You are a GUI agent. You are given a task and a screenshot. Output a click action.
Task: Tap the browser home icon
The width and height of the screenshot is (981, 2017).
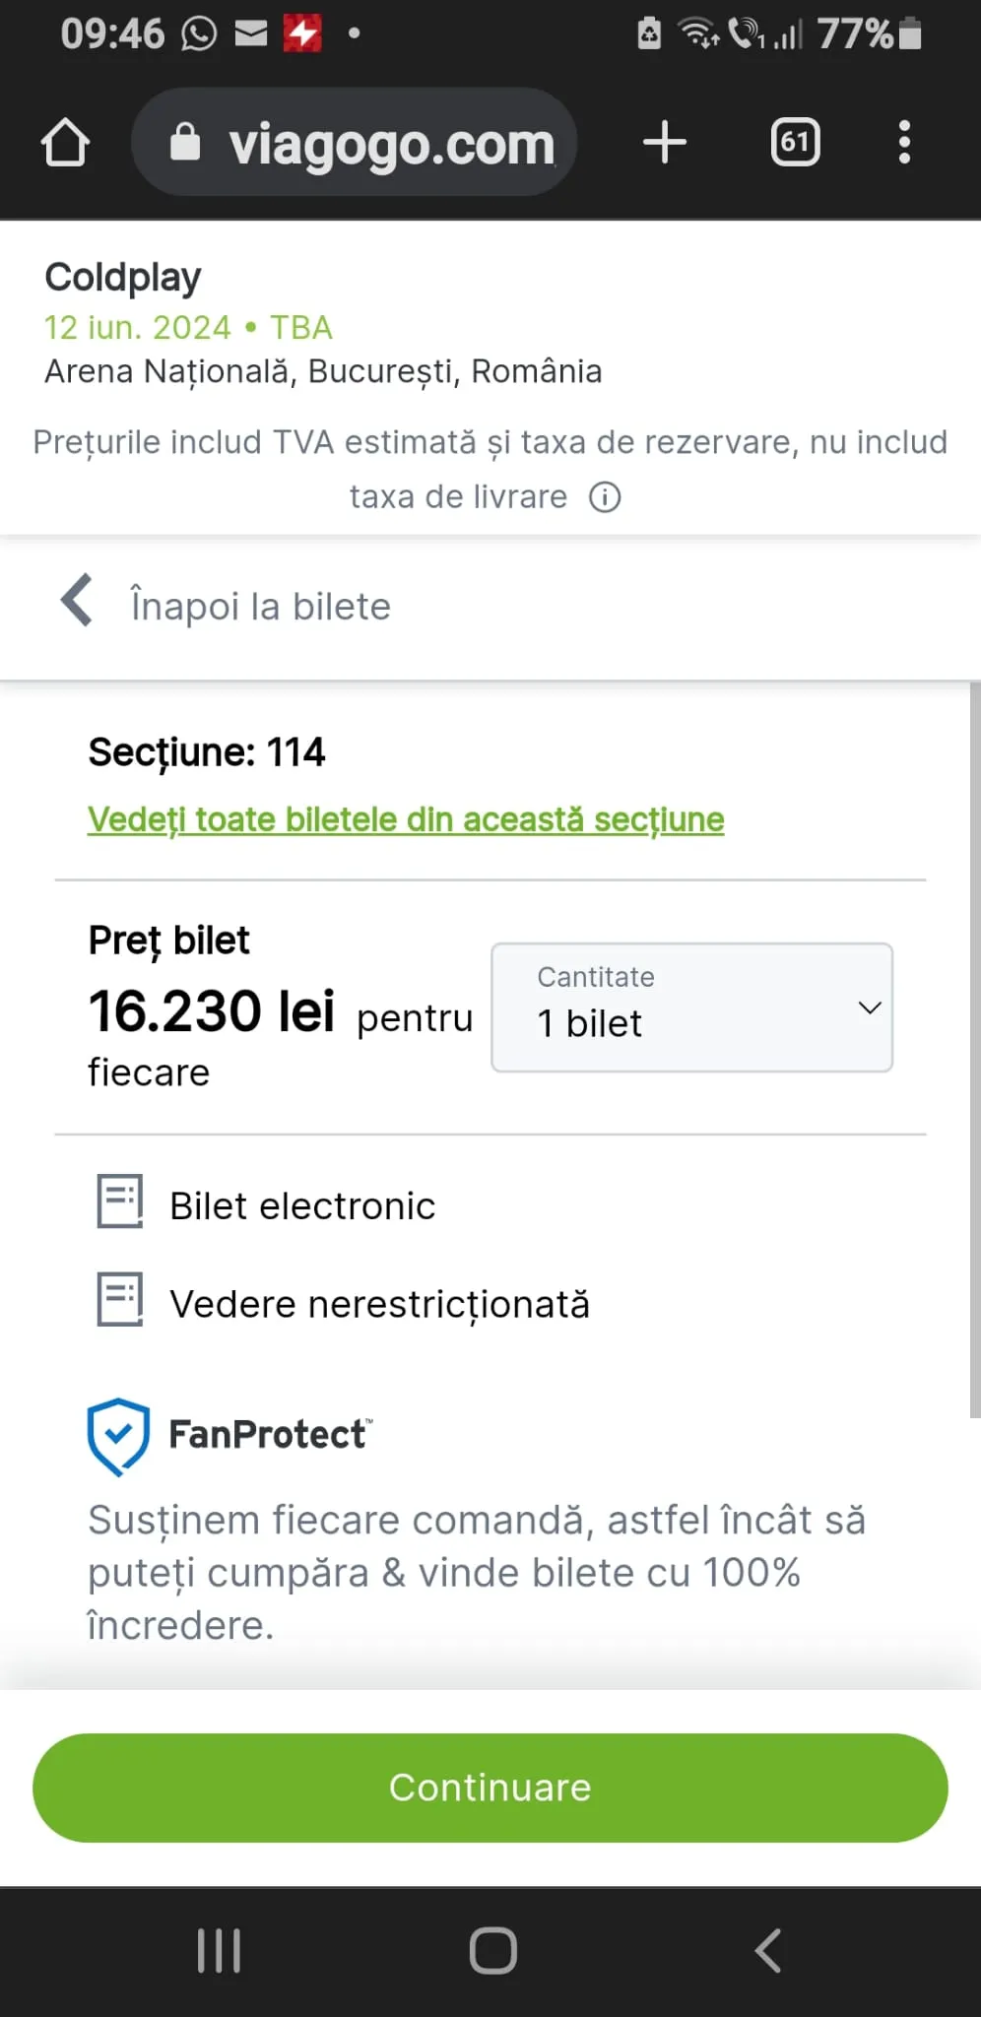coord(65,143)
